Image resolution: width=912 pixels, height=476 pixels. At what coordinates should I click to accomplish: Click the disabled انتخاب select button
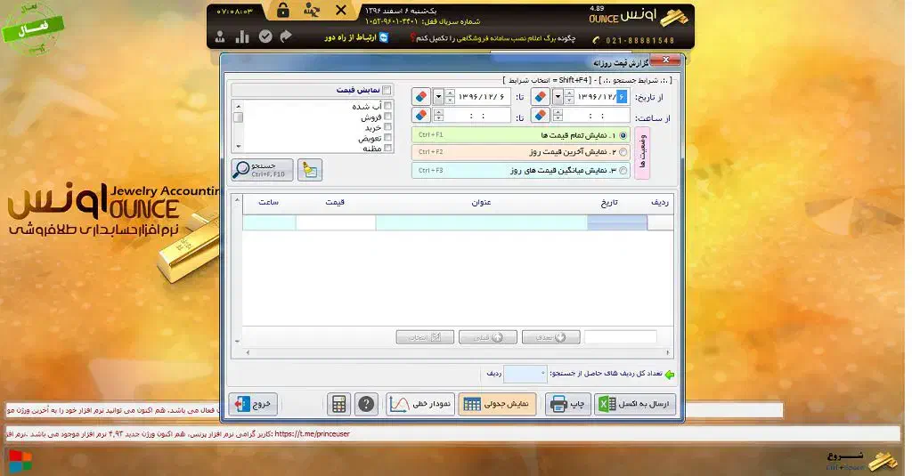425,337
